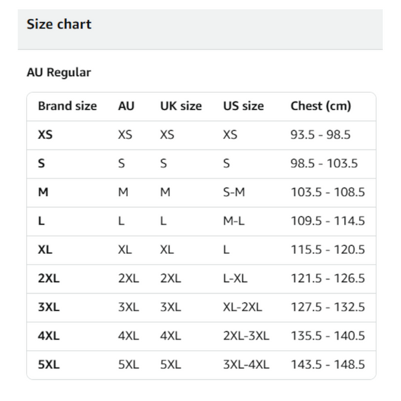Image resolution: width=401 pixels, height=401 pixels.
Task: Select chest range 121.5 - 126.5
Action: click(x=327, y=279)
